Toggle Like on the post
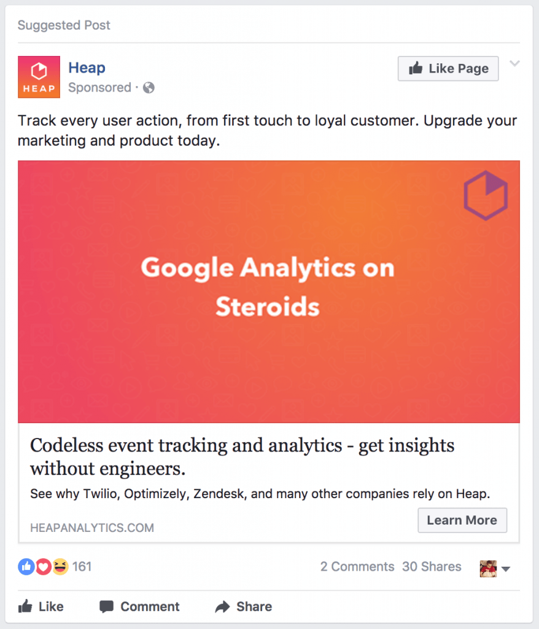This screenshot has width=539, height=629. pos(41,607)
